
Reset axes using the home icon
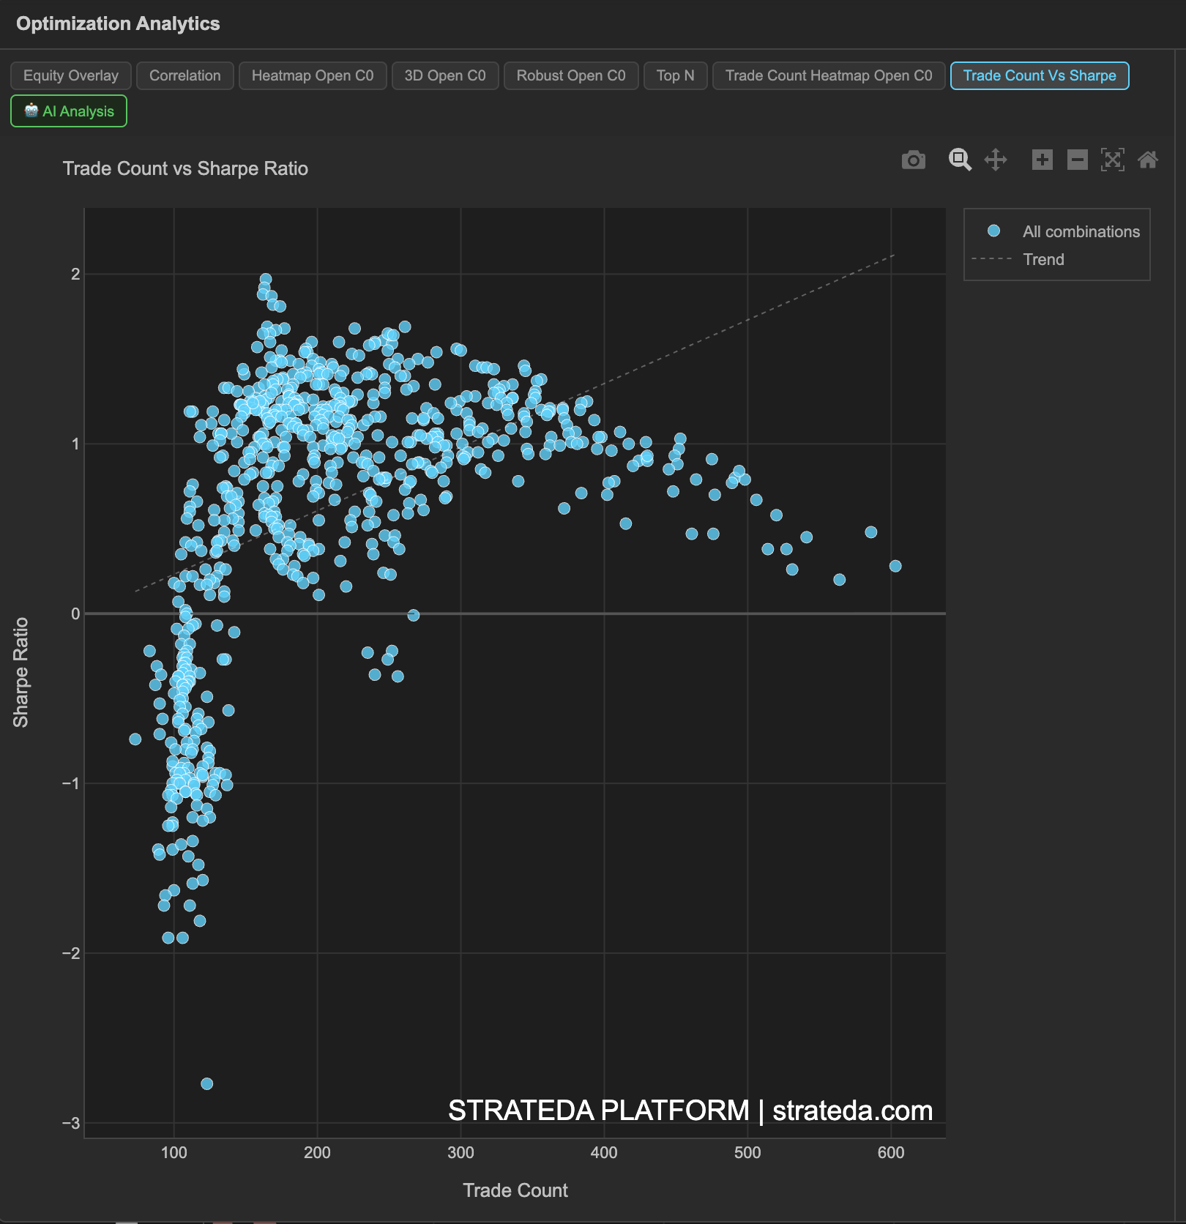(1148, 160)
